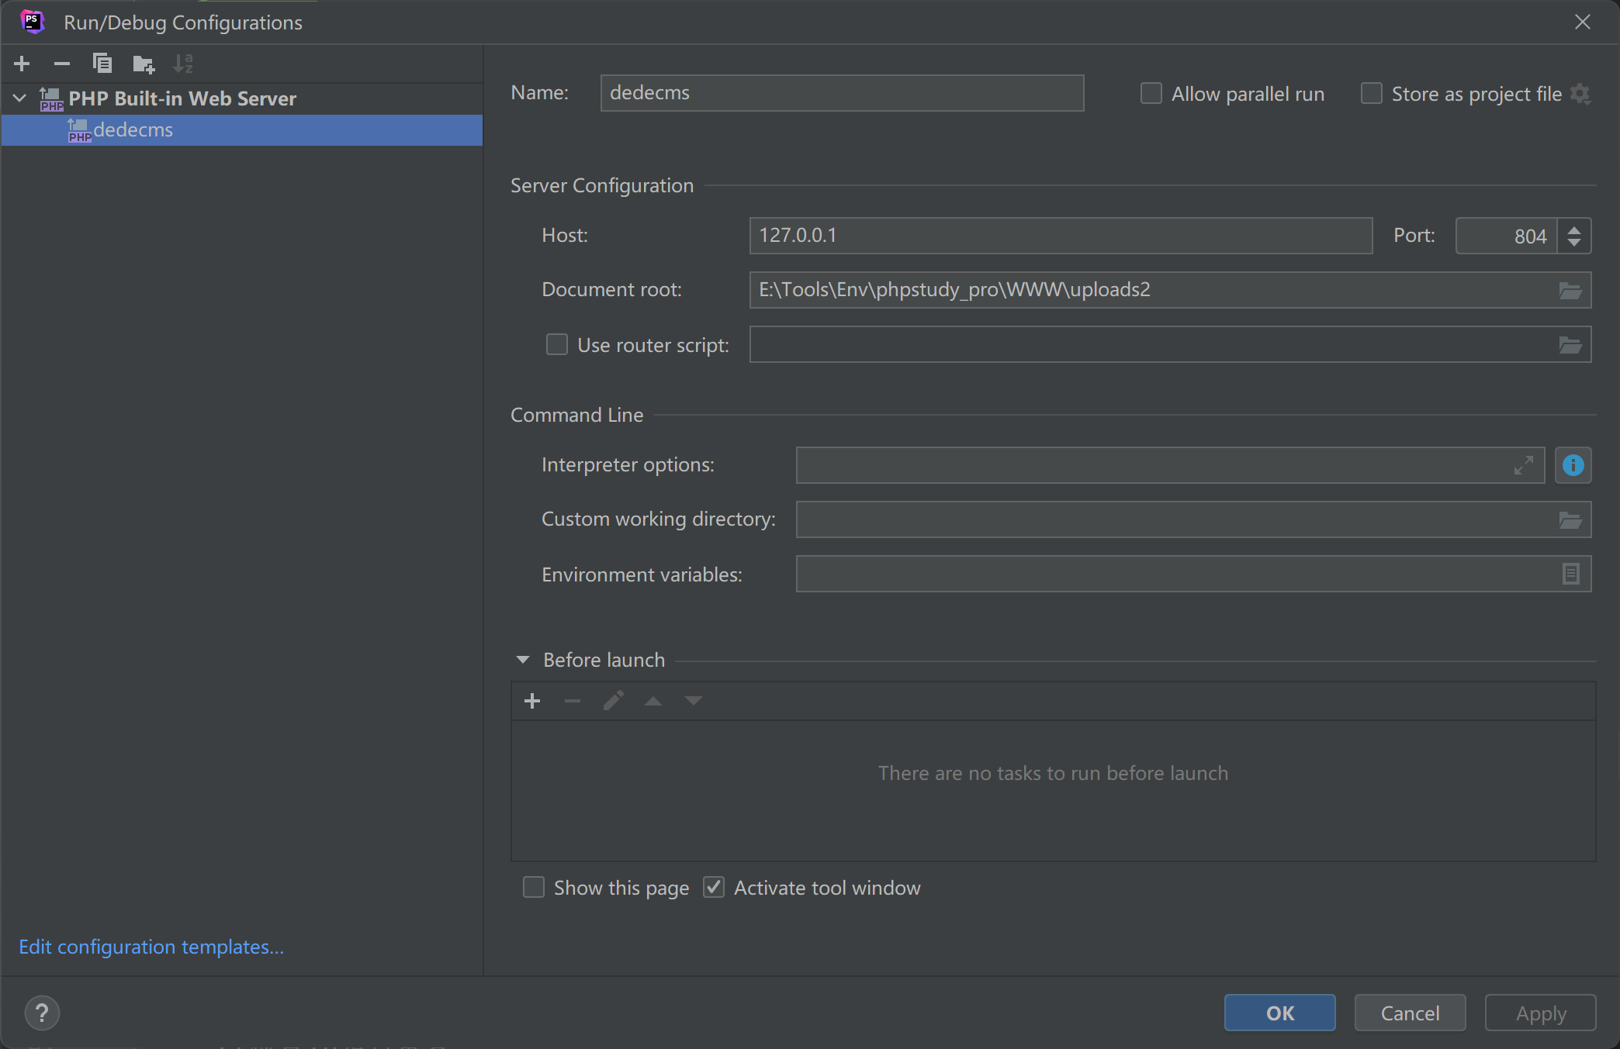The height and width of the screenshot is (1049, 1620).
Task: Uncheck Activate tool window
Action: [x=714, y=887]
